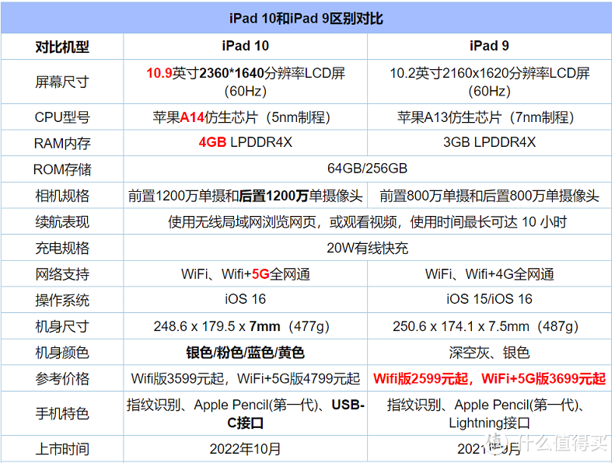Image resolution: width=615 pixels, height=463 pixels.
Task: Click the battery life text '使用时间最长可达 10 小时'
Action: [x=488, y=222]
